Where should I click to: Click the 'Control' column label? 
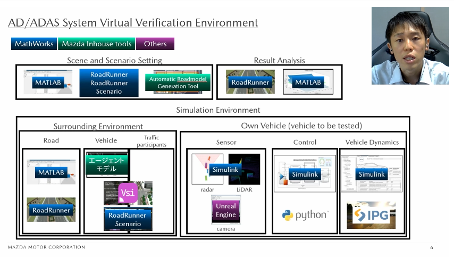[x=305, y=142]
